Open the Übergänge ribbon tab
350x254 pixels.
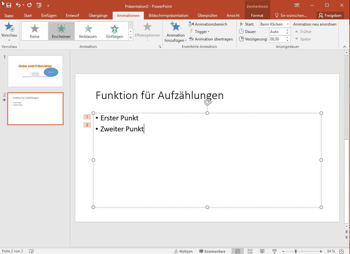click(98, 16)
